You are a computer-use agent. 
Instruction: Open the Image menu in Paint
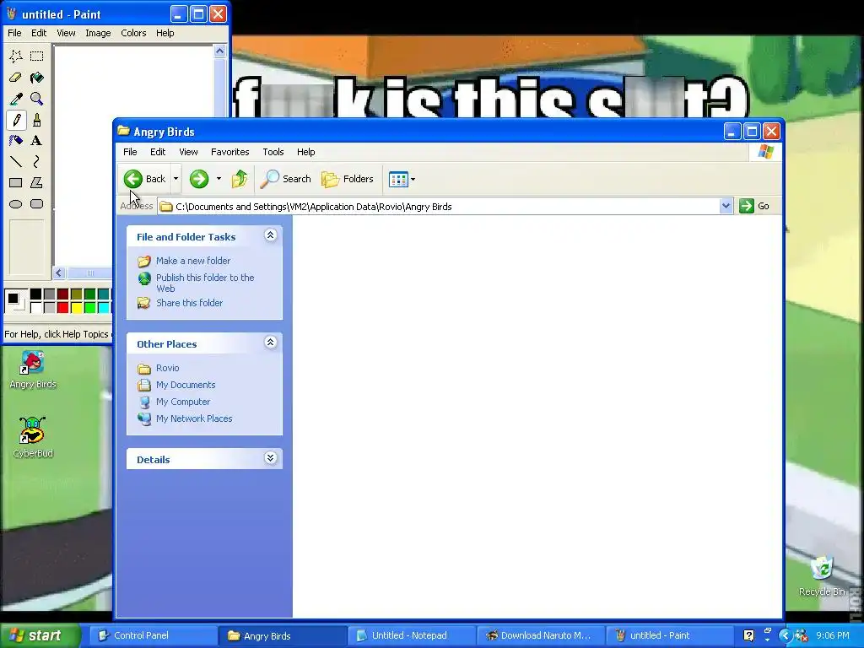pos(98,33)
